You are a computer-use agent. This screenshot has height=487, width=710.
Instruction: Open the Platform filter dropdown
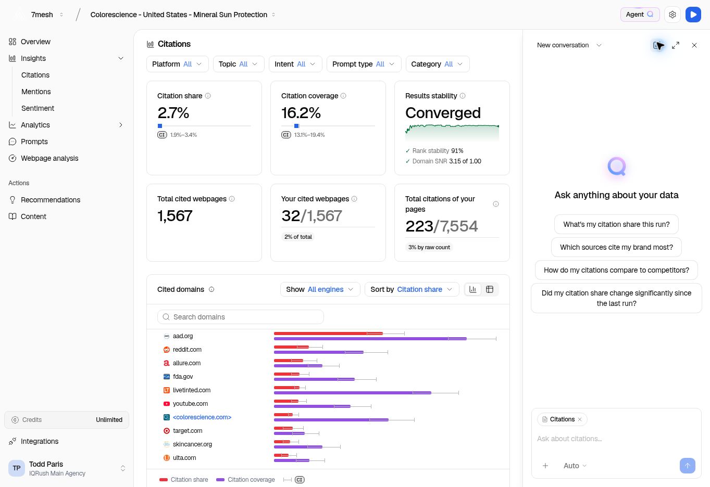[x=178, y=64]
